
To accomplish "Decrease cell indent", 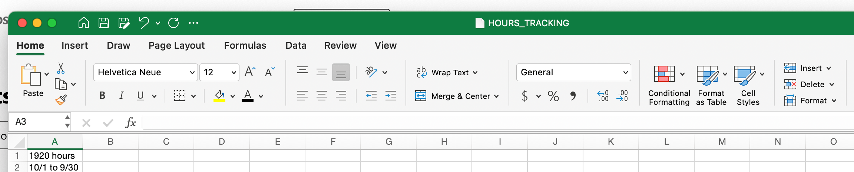I will (x=371, y=96).
